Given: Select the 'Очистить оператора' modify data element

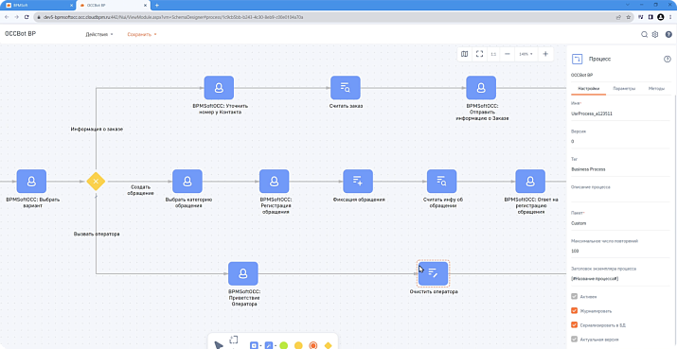Looking at the screenshot, I should click(x=434, y=273).
